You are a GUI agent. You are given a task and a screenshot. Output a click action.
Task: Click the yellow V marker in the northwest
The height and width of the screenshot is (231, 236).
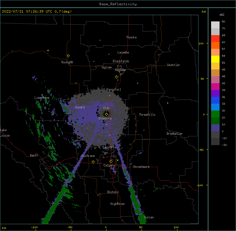(x=48, y=50)
